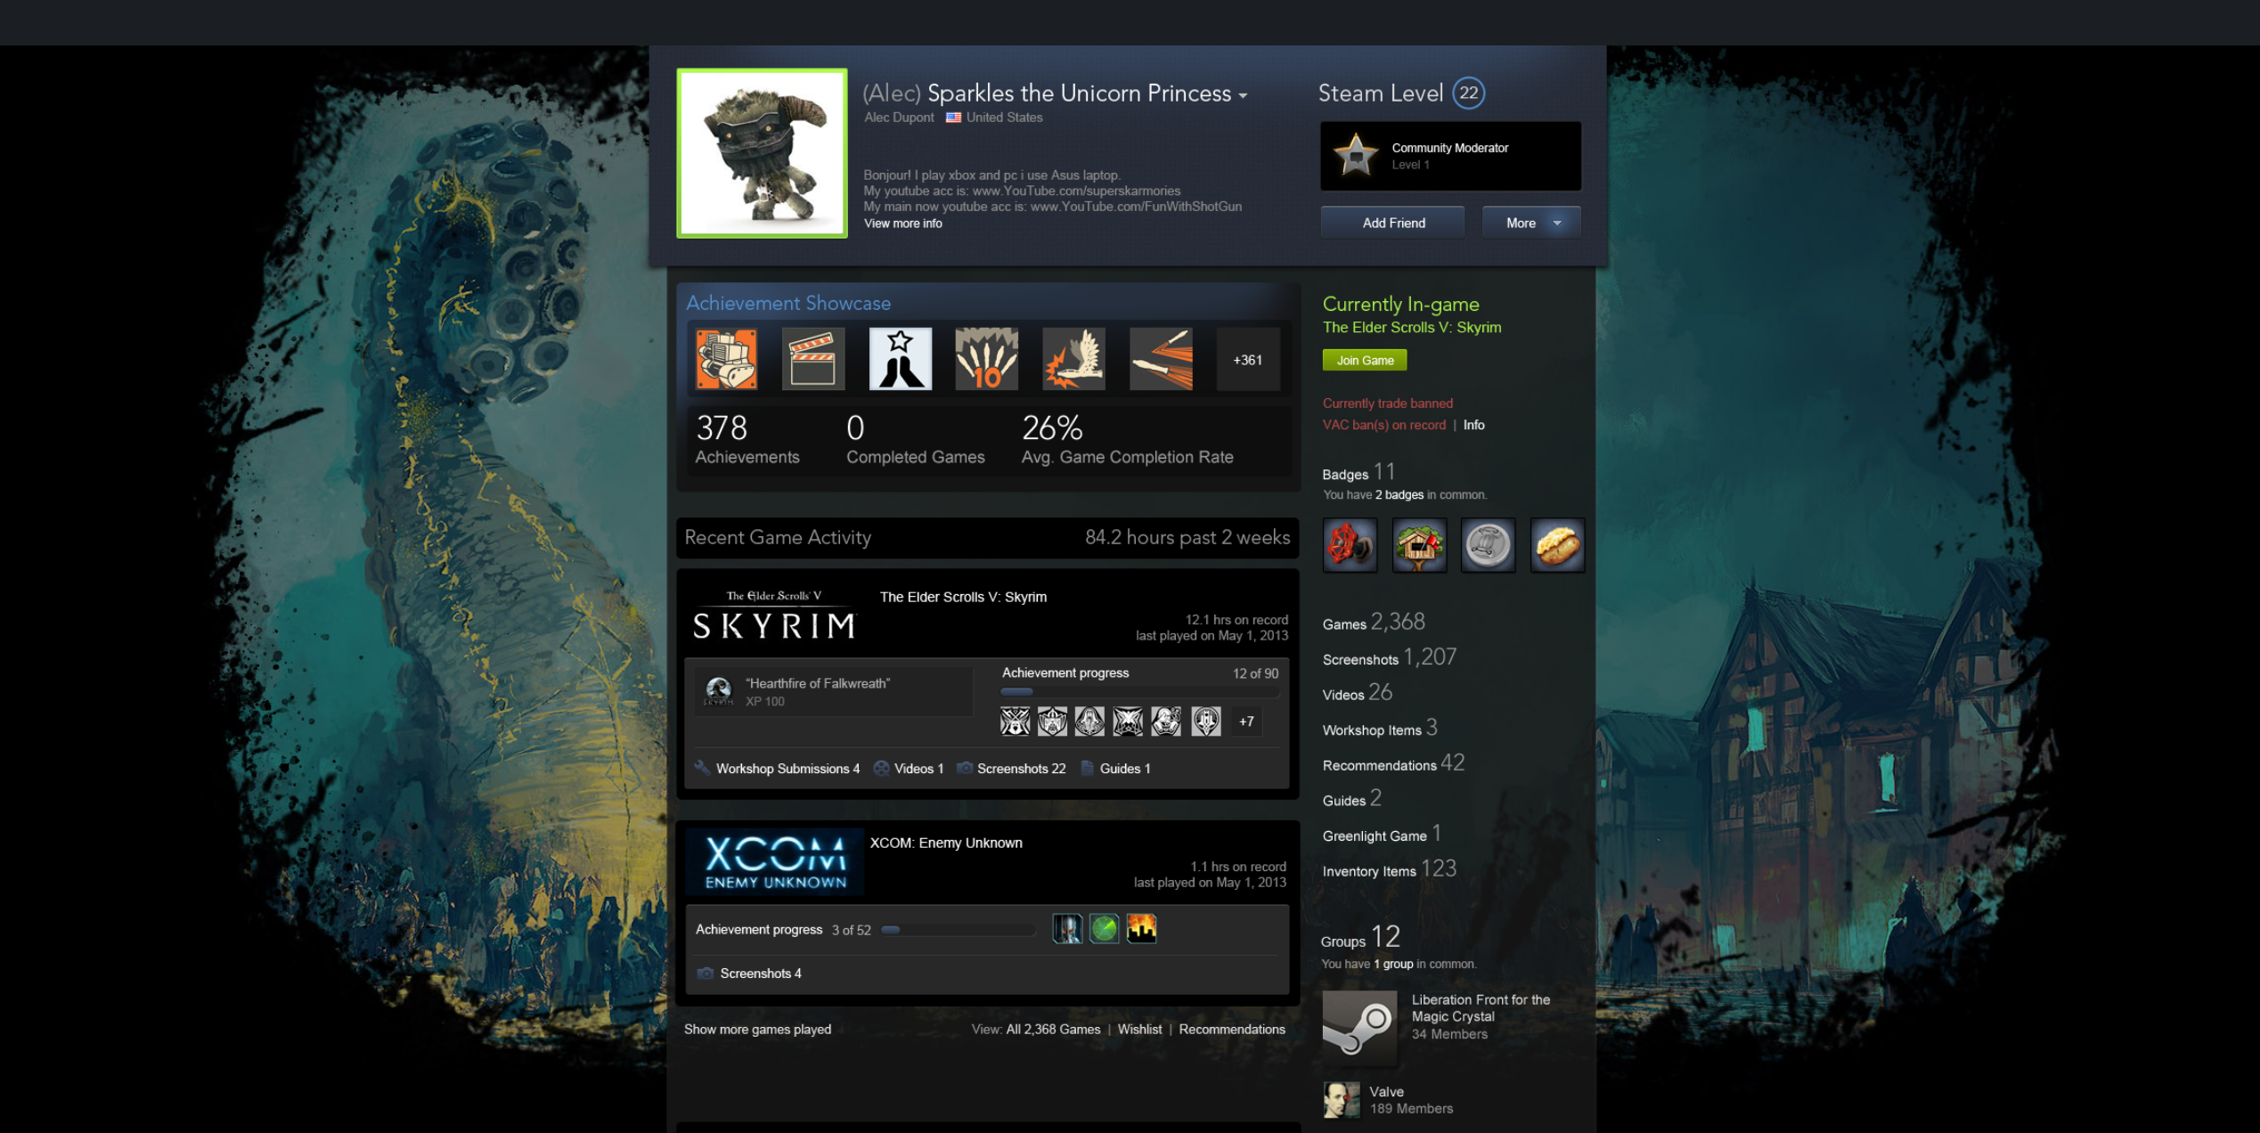Open Liberation Front Steam logo group avatar
2260x1133 pixels.
pos(1359,1027)
